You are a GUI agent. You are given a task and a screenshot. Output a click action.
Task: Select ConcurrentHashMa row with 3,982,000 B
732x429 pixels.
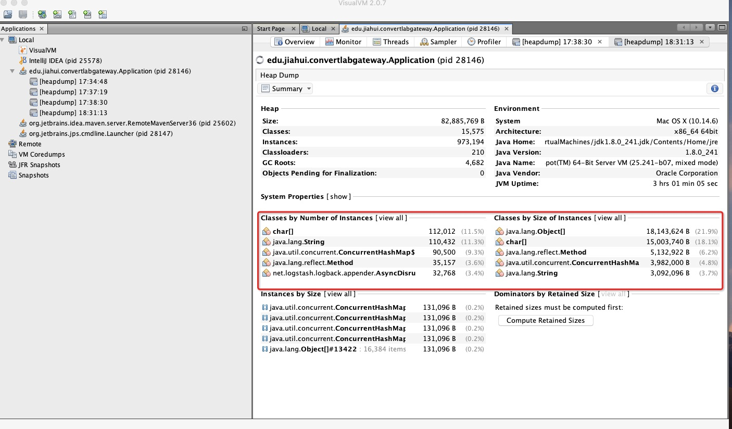pyautogui.click(x=607, y=262)
